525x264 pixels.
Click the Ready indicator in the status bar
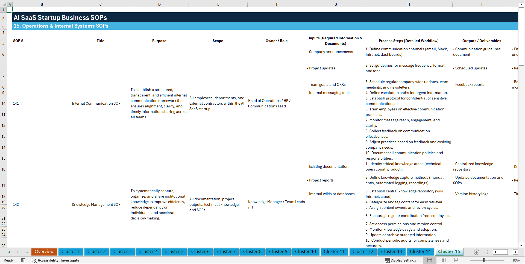click(x=8, y=260)
